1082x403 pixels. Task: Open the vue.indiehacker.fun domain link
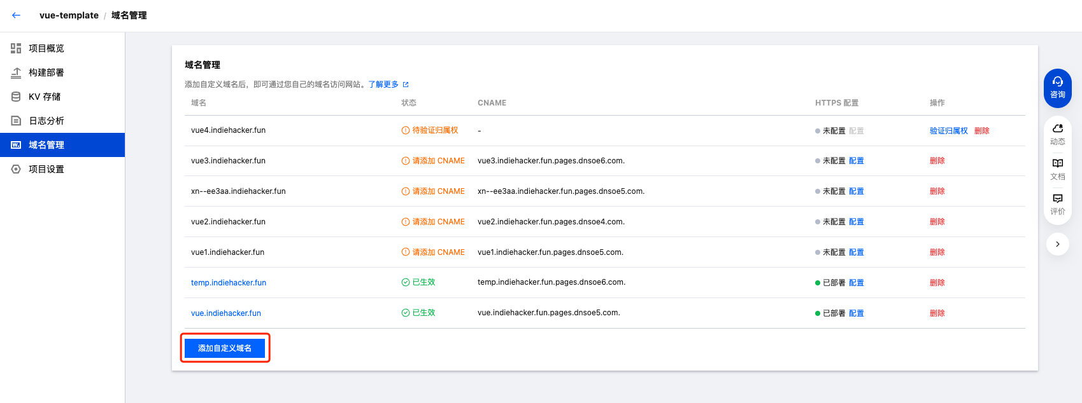click(x=226, y=313)
